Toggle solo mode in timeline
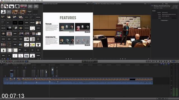 [166, 64]
